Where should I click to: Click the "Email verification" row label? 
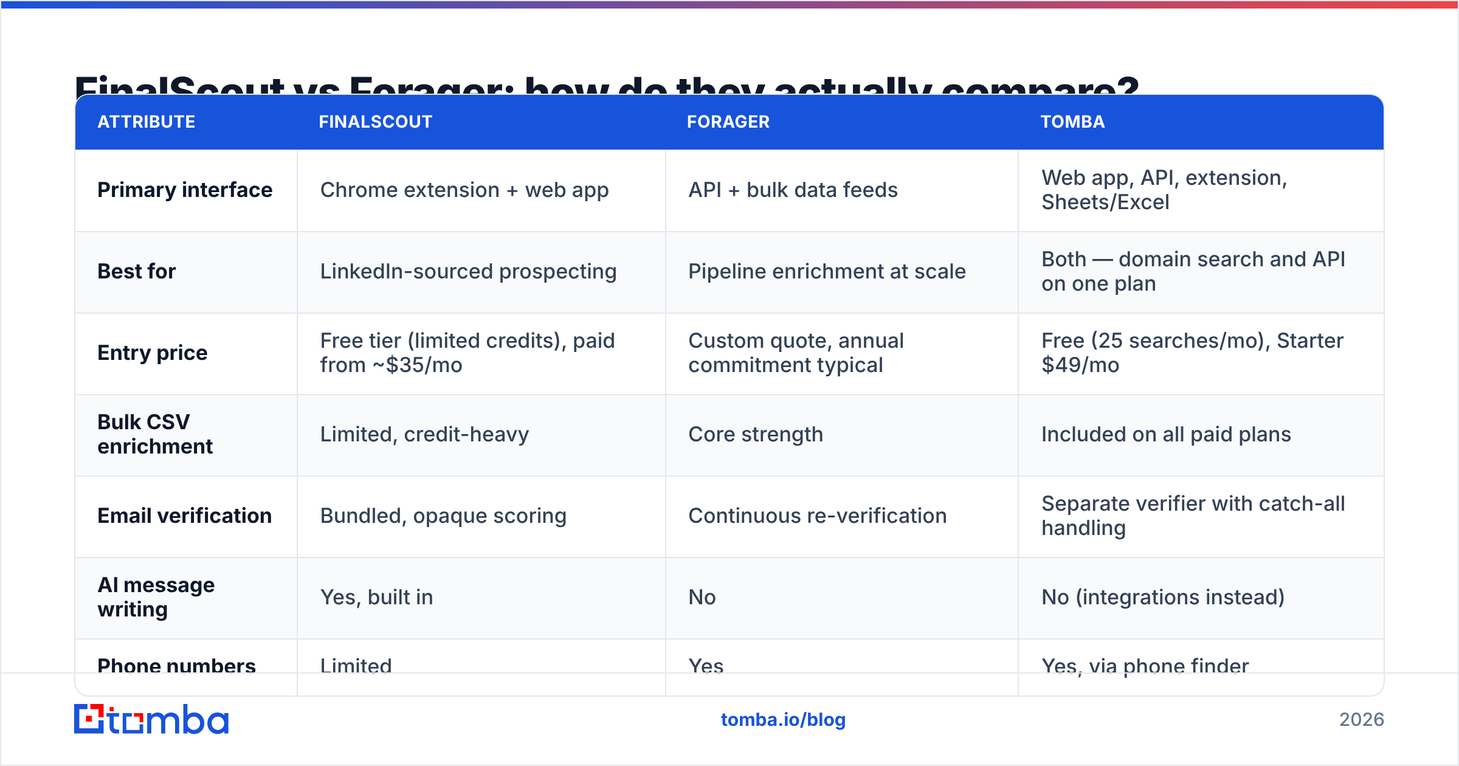[x=185, y=516]
